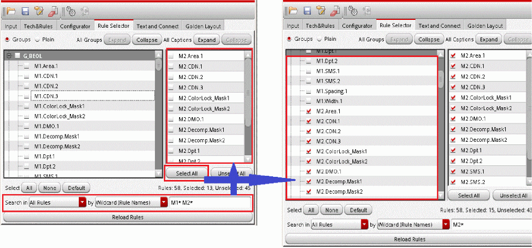
Task: Click up arrow of left window tree scrollbar
Action: (159, 55)
